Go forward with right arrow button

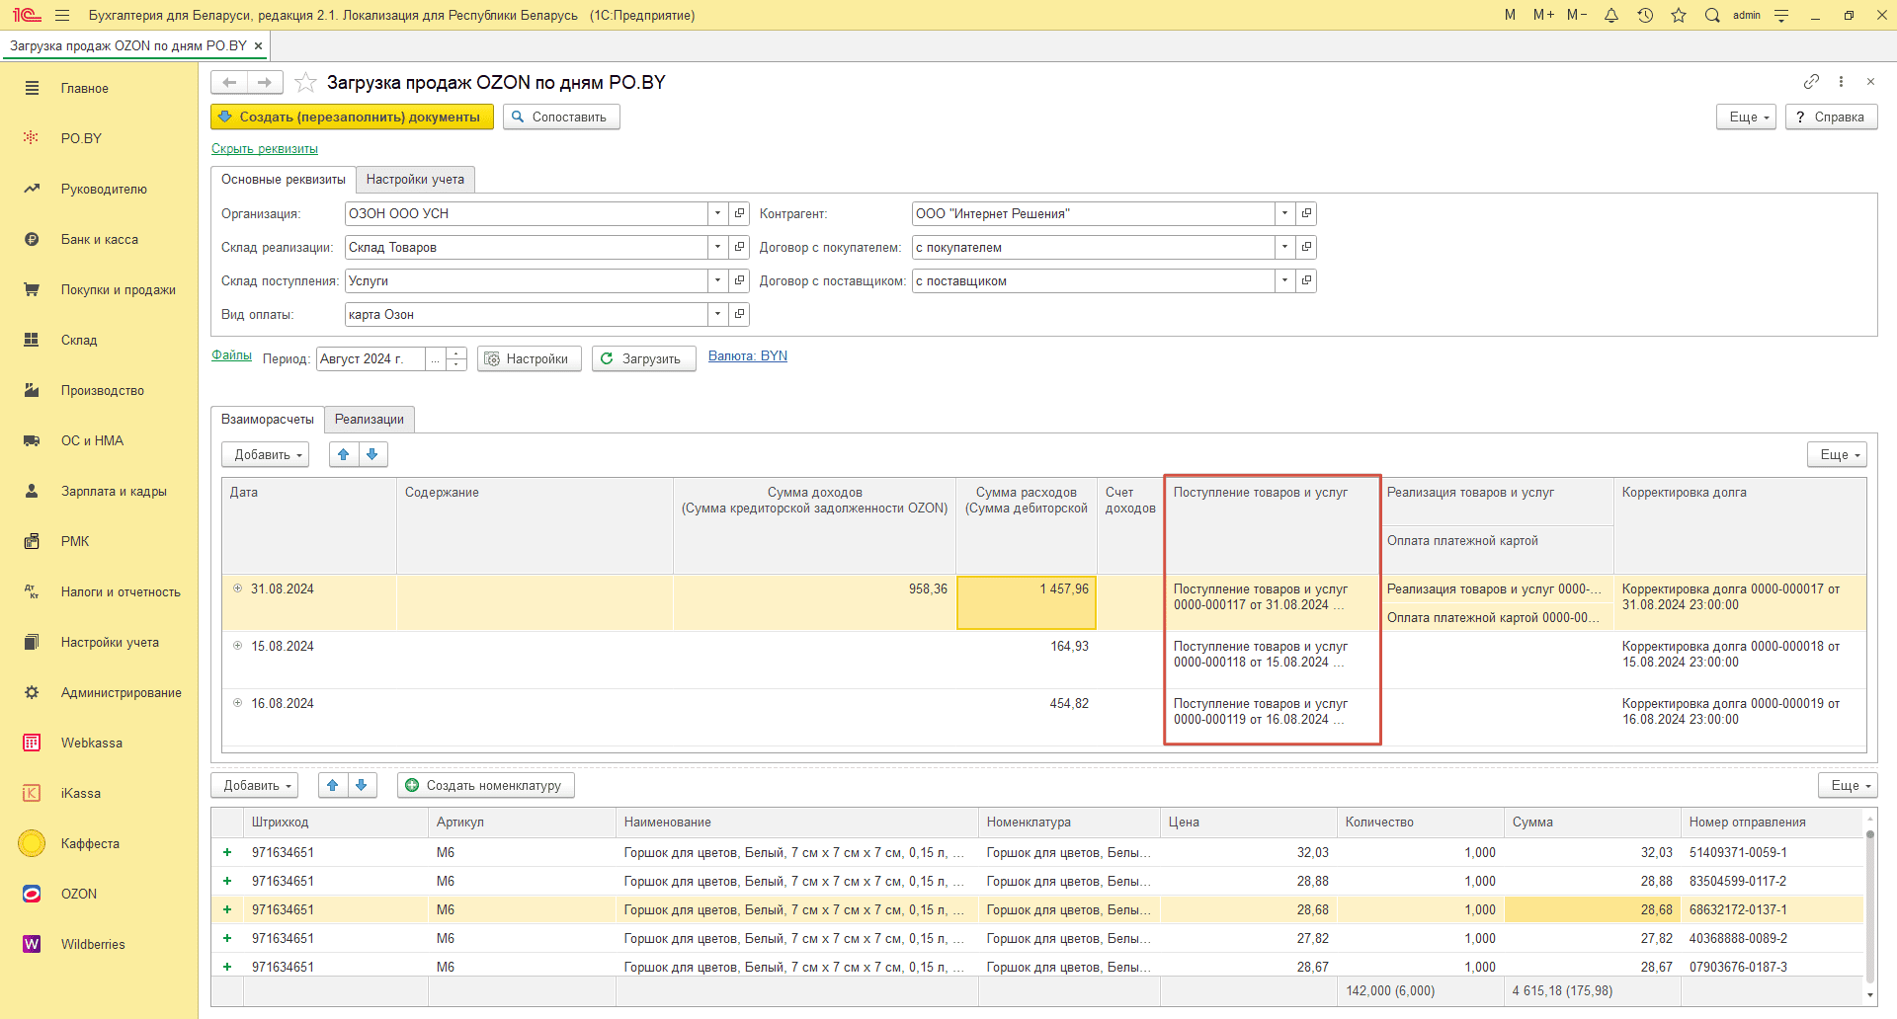click(265, 82)
